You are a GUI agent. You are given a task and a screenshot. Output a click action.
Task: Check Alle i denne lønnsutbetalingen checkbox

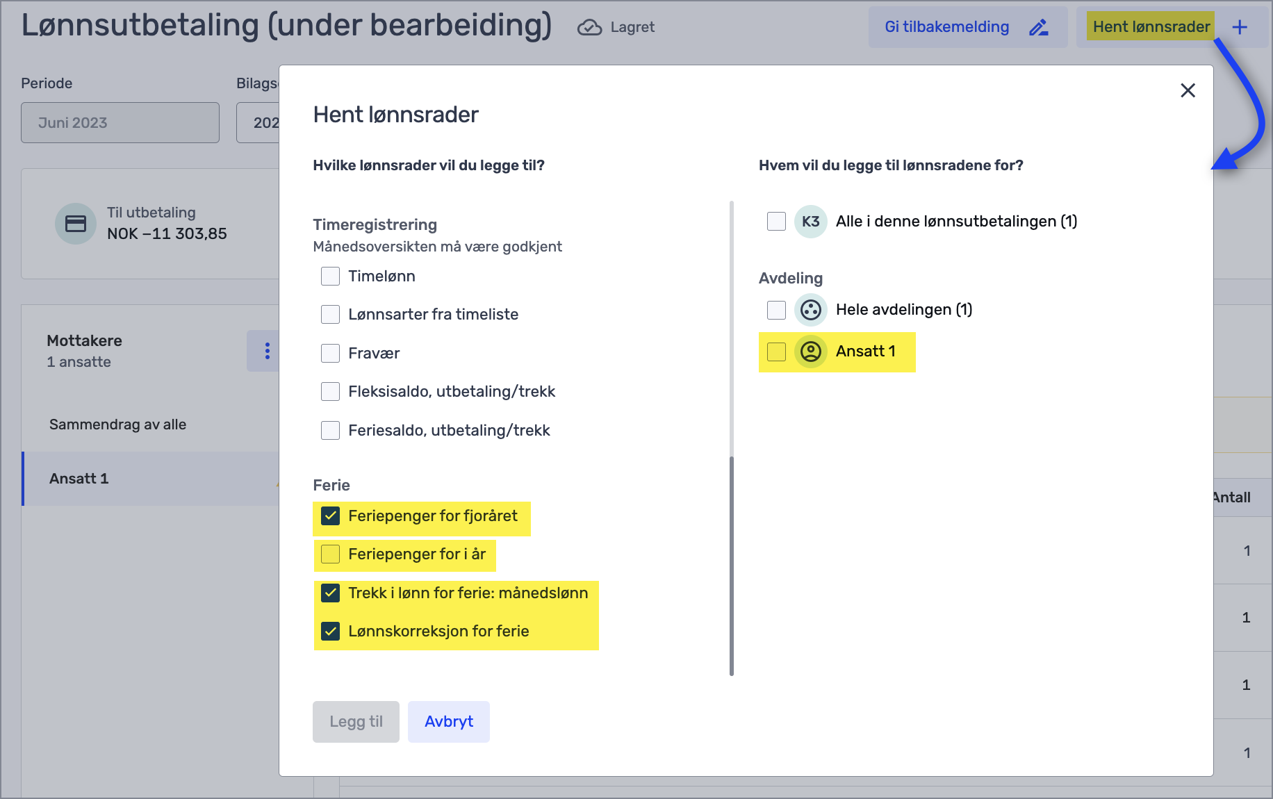click(x=776, y=222)
